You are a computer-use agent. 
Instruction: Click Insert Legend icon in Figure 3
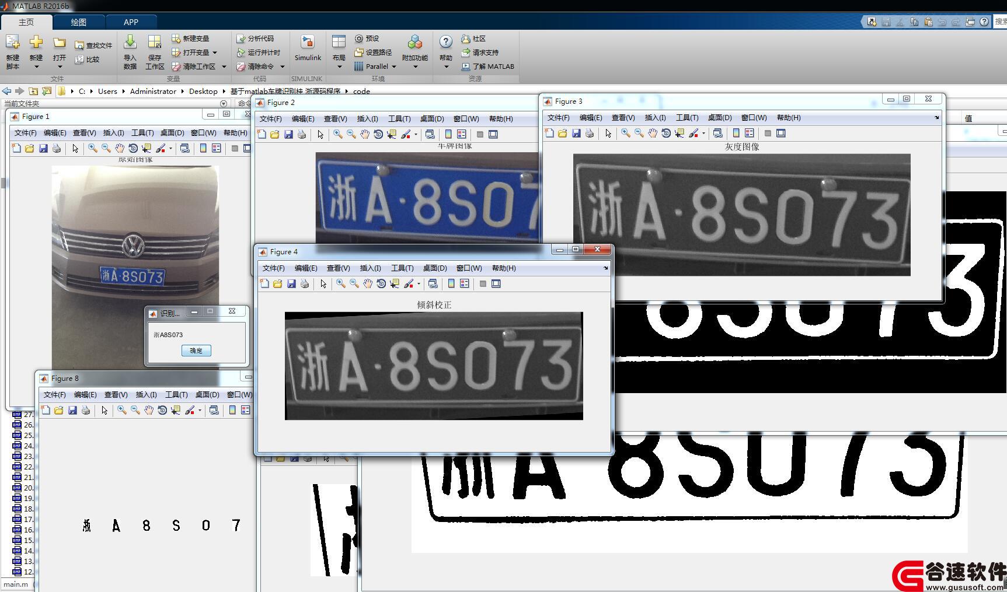pyautogui.click(x=750, y=133)
